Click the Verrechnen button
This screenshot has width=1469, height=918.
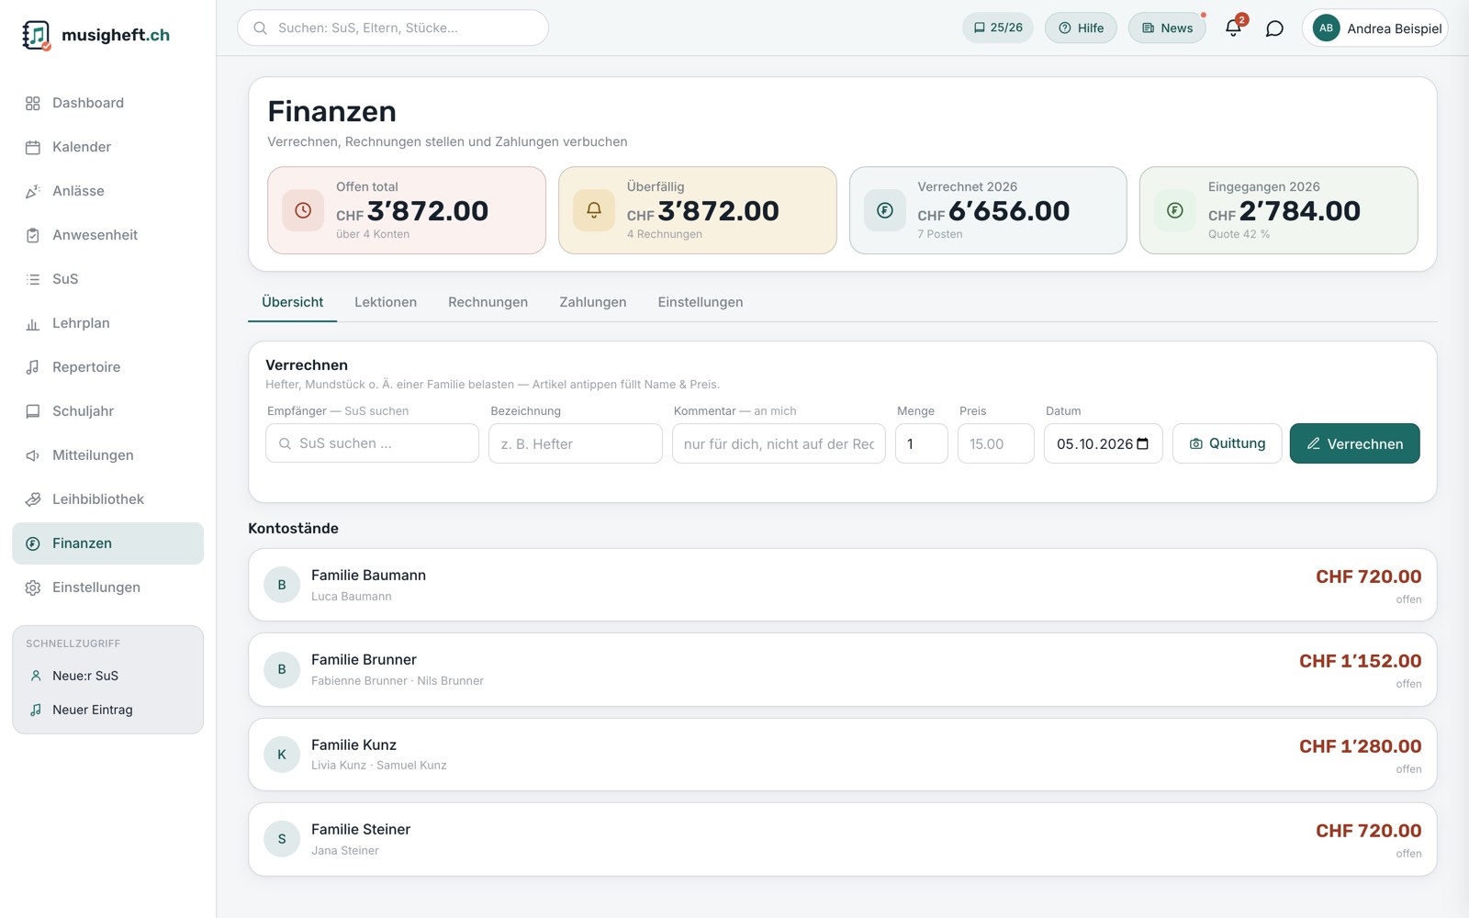1354,443
